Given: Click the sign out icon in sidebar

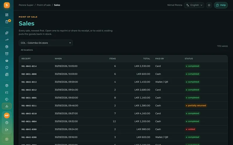Looking at the screenshot, I should pyautogui.click(x=7, y=130).
